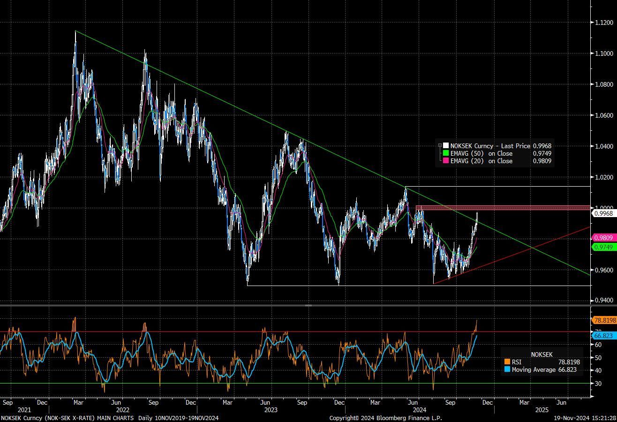Click the NOKSEK title in RSI legend

point(542,354)
